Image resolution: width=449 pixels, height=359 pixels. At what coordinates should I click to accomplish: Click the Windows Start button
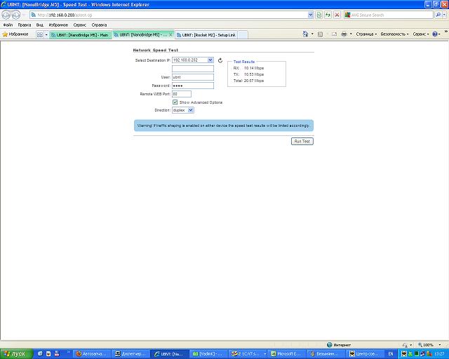(16, 354)
